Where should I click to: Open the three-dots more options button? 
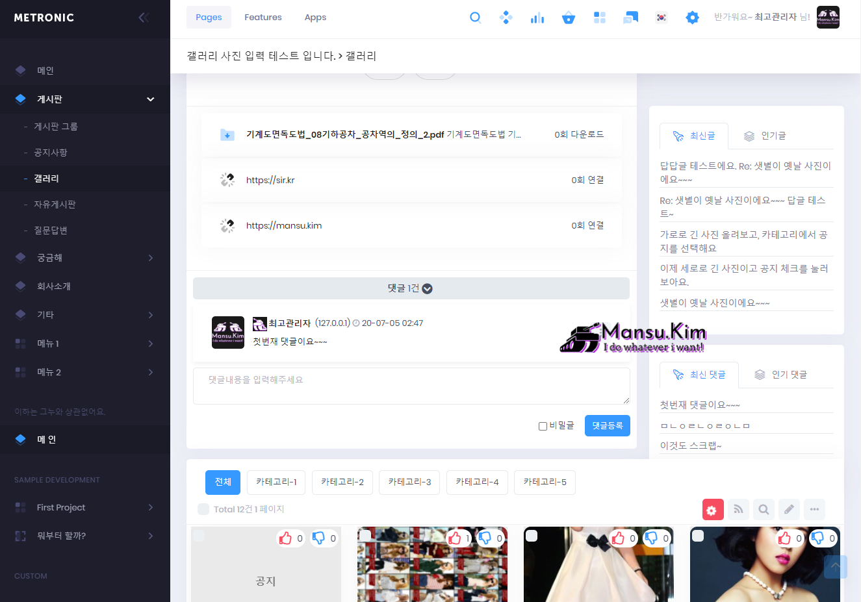[x=814, y=510]
